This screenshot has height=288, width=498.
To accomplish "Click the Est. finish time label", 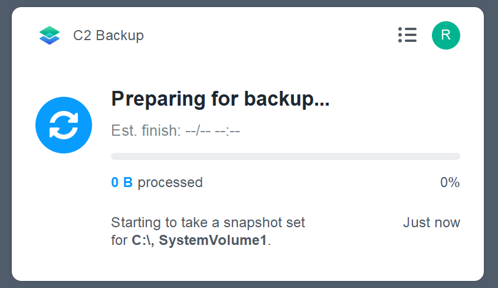I will (175, 130).
